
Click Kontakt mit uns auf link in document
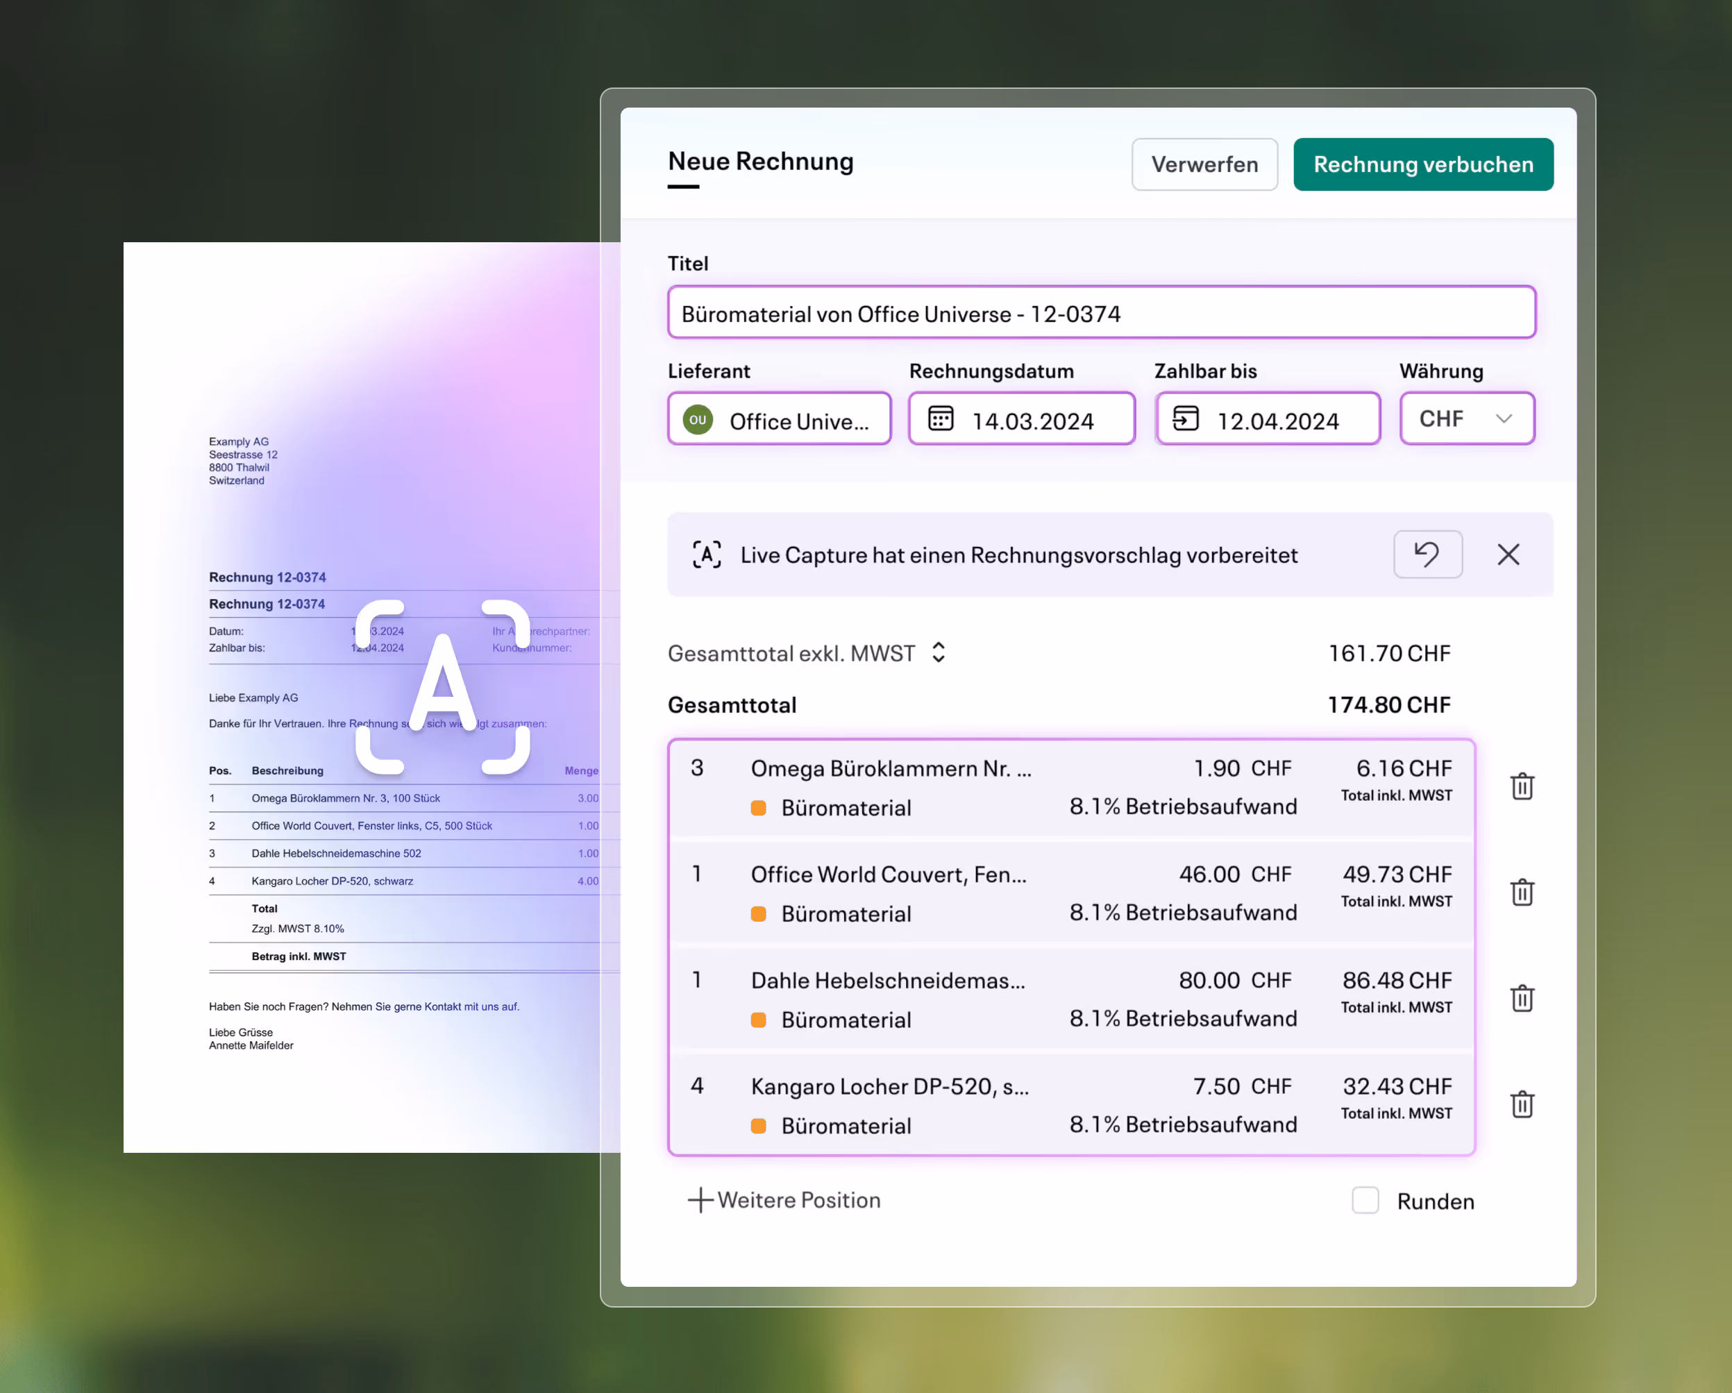point(471,1006)
